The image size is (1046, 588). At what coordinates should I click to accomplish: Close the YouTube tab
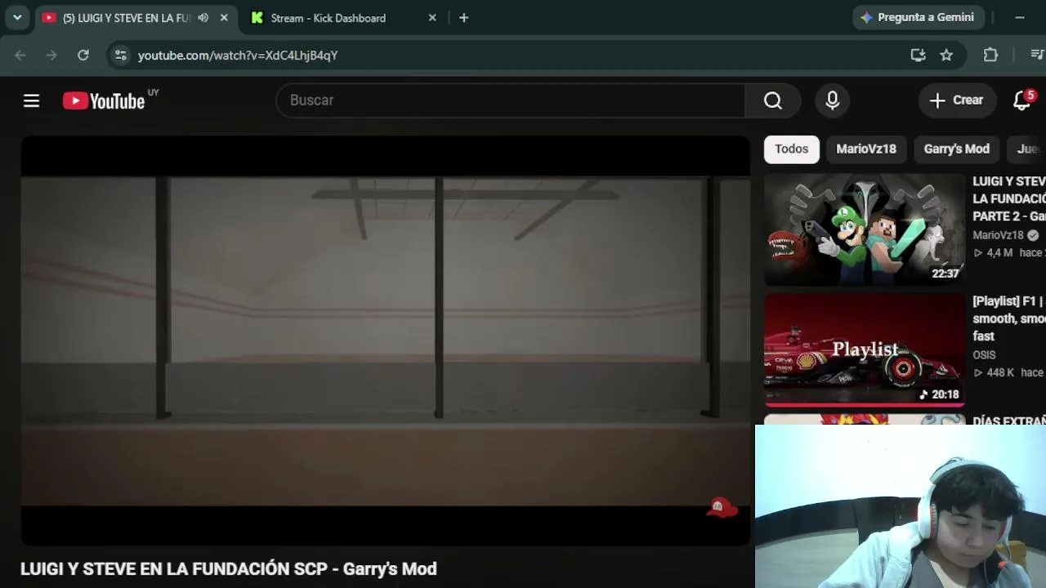pos(224,18)
